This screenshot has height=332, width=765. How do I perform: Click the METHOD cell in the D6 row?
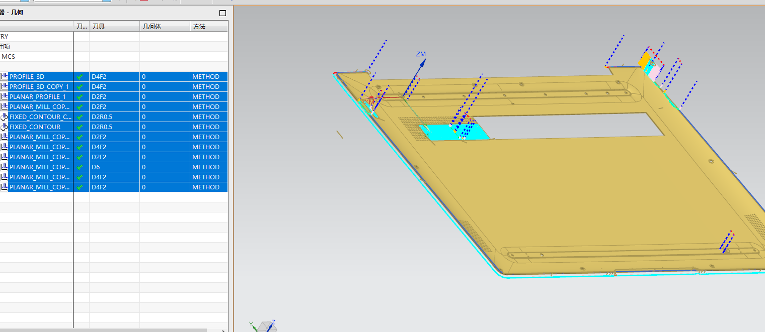point(209,167)
